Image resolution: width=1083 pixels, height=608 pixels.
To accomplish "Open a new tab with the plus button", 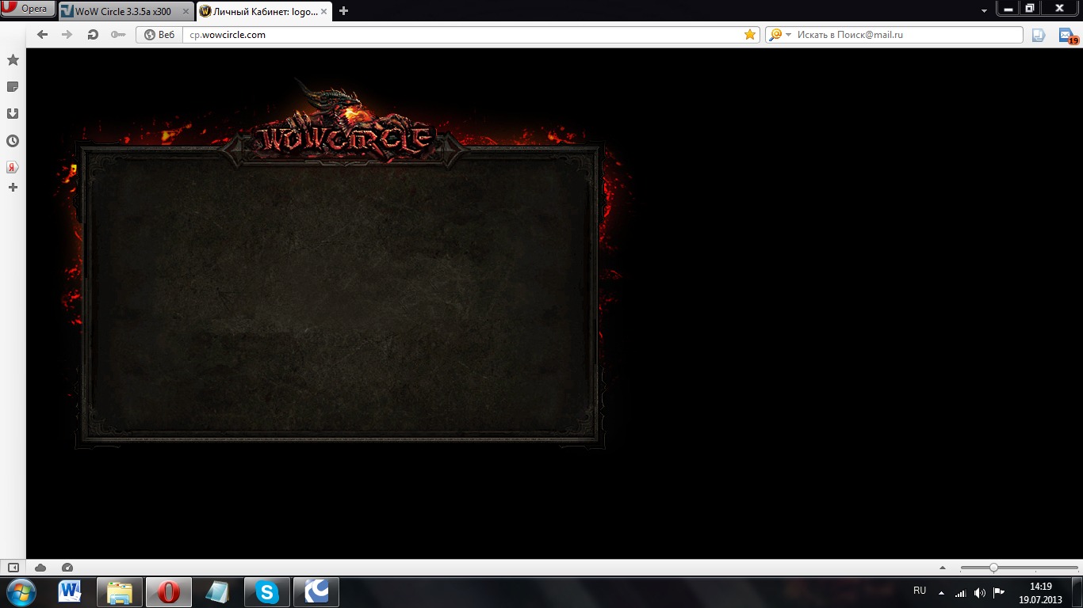I will (x=344, y=11).
